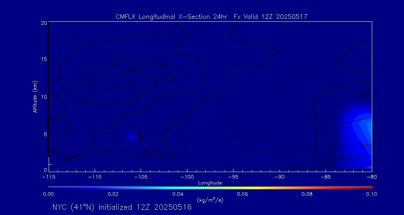Click the '20' altitude tick label
Screen dimensions: 404x215
pos(43,23)
